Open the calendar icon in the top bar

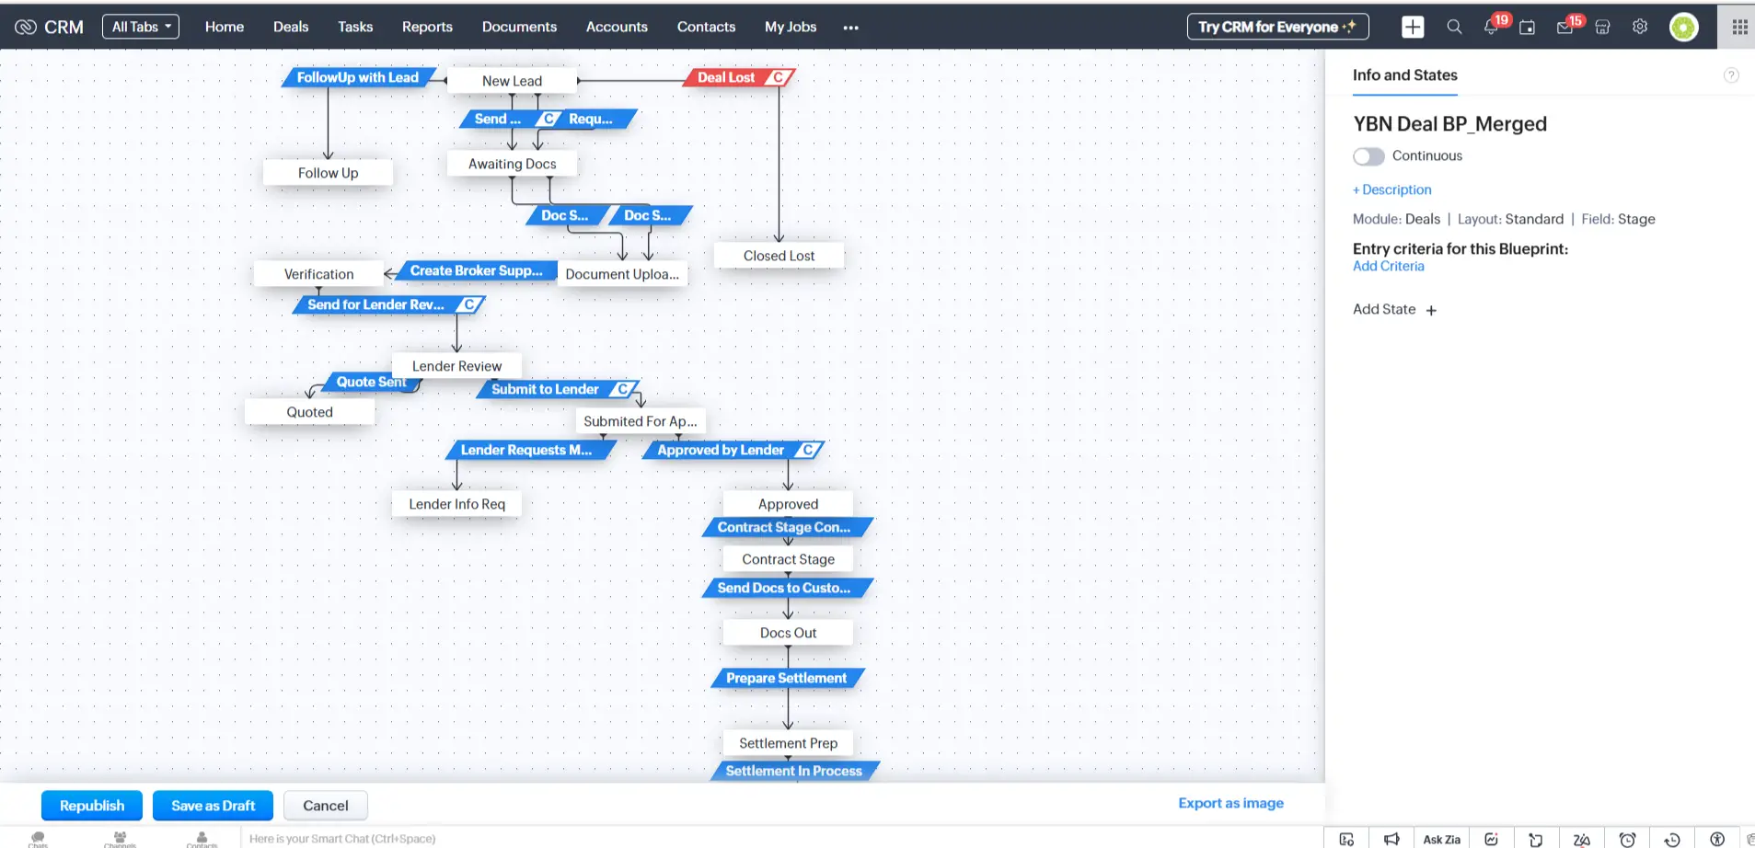point(1528,27)
